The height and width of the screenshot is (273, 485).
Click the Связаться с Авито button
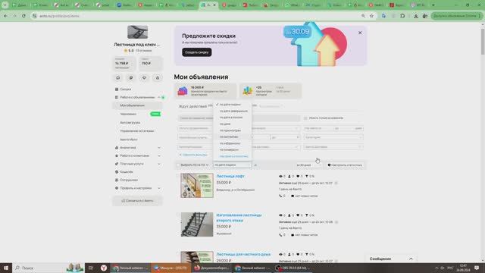pyautogui.click(x=137, y=200)
